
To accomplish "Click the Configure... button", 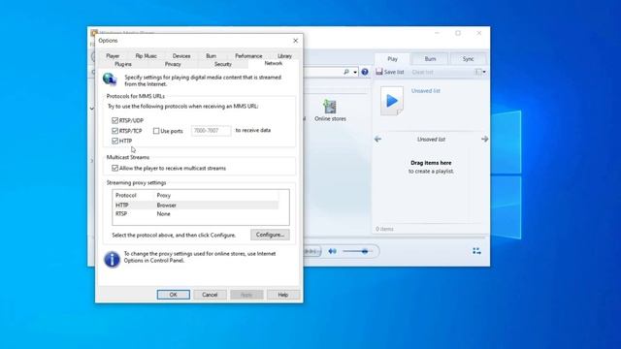I will tap(270, 235).
